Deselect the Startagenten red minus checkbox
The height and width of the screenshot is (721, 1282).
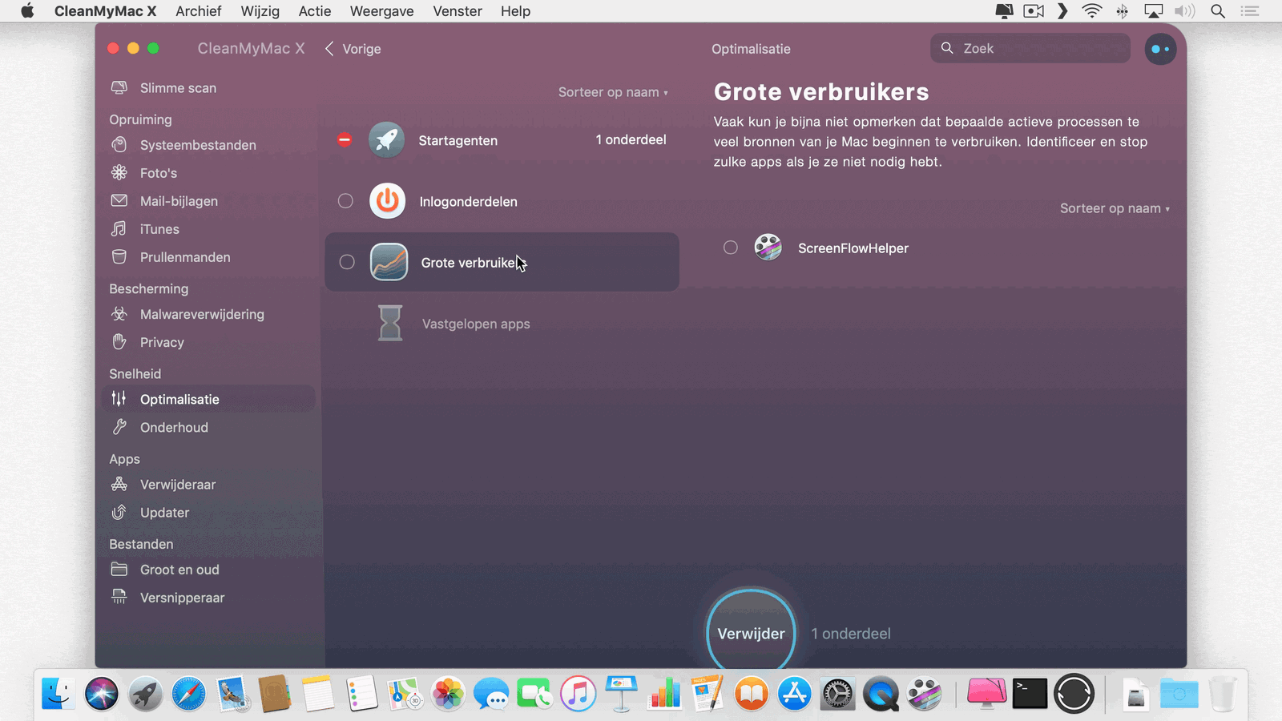pyautogui.click(x=345, y=139)
